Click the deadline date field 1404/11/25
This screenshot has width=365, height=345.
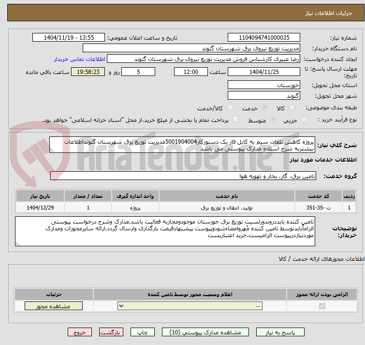(x=264, y=72)
